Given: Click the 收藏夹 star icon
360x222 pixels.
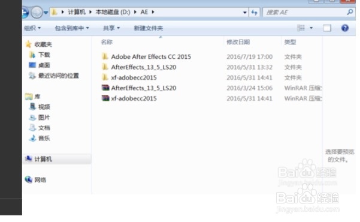Looking at the screenshot, I should coord(29,44).
